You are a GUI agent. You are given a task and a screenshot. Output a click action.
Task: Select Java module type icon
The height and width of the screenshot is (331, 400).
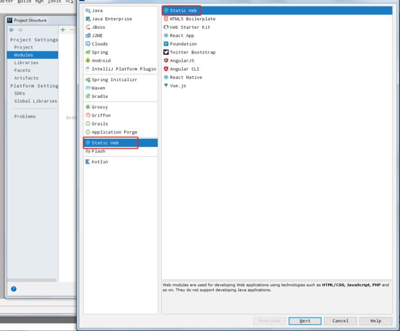click(x=88, y=10)
